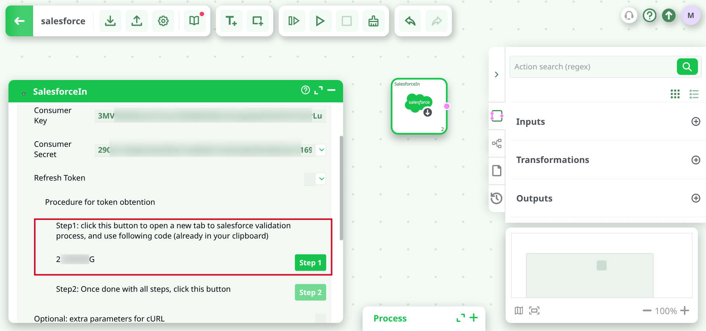Click the green back arrow button

tap(19, 21)
